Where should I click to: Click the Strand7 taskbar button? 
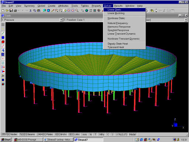click(x=89, y=140)
